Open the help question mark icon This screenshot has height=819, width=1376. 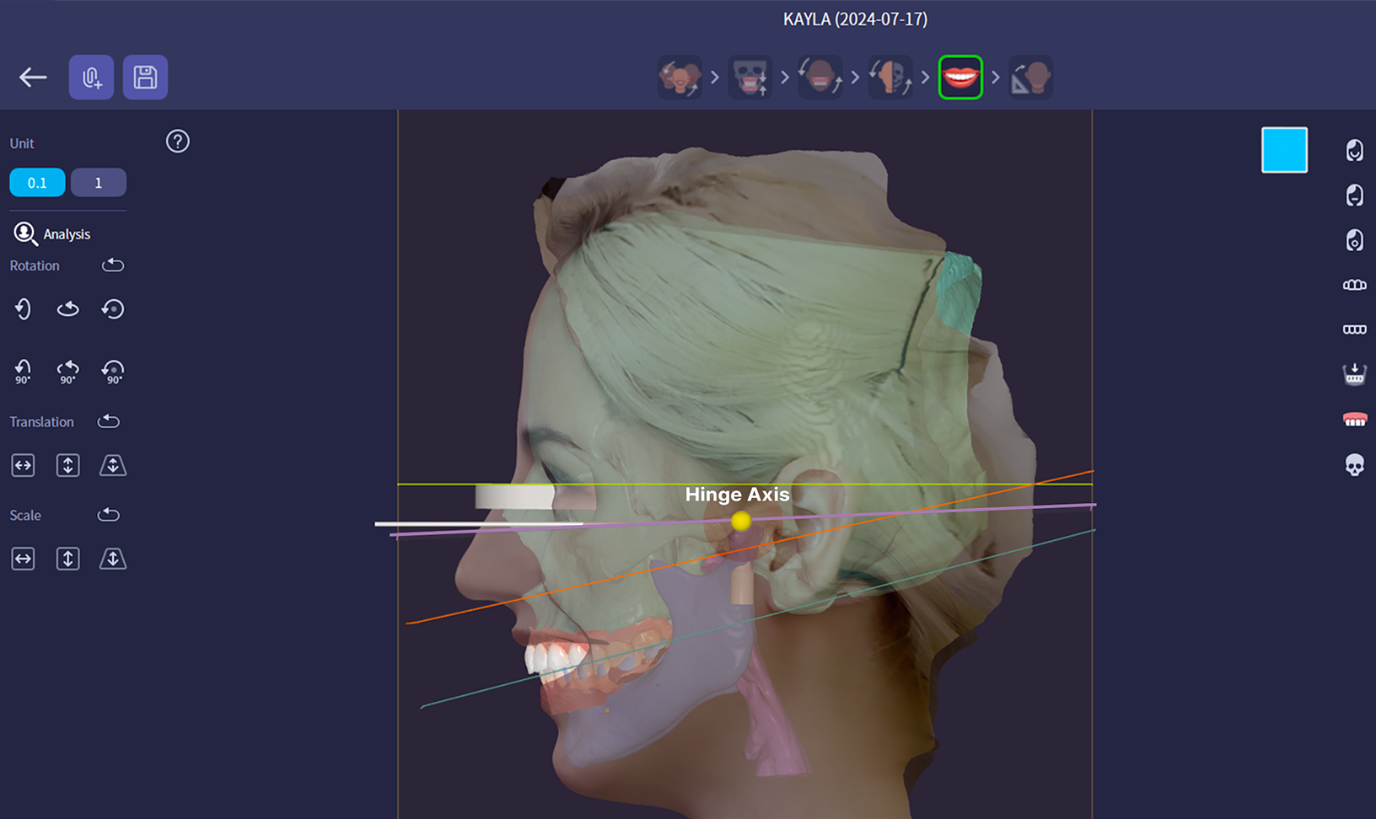(x=177, y=142)
